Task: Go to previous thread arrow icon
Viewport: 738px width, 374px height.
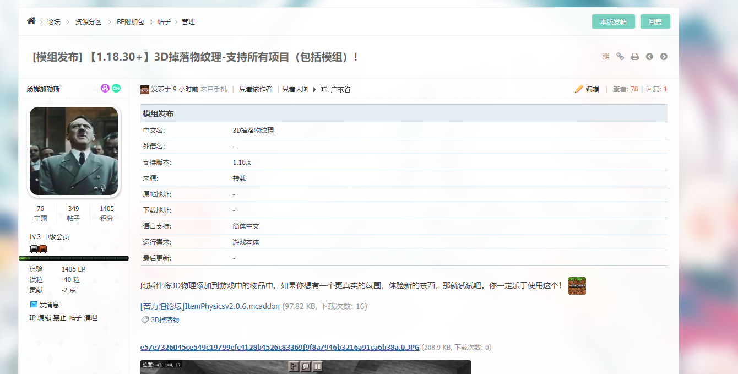Action: point(649,56)
